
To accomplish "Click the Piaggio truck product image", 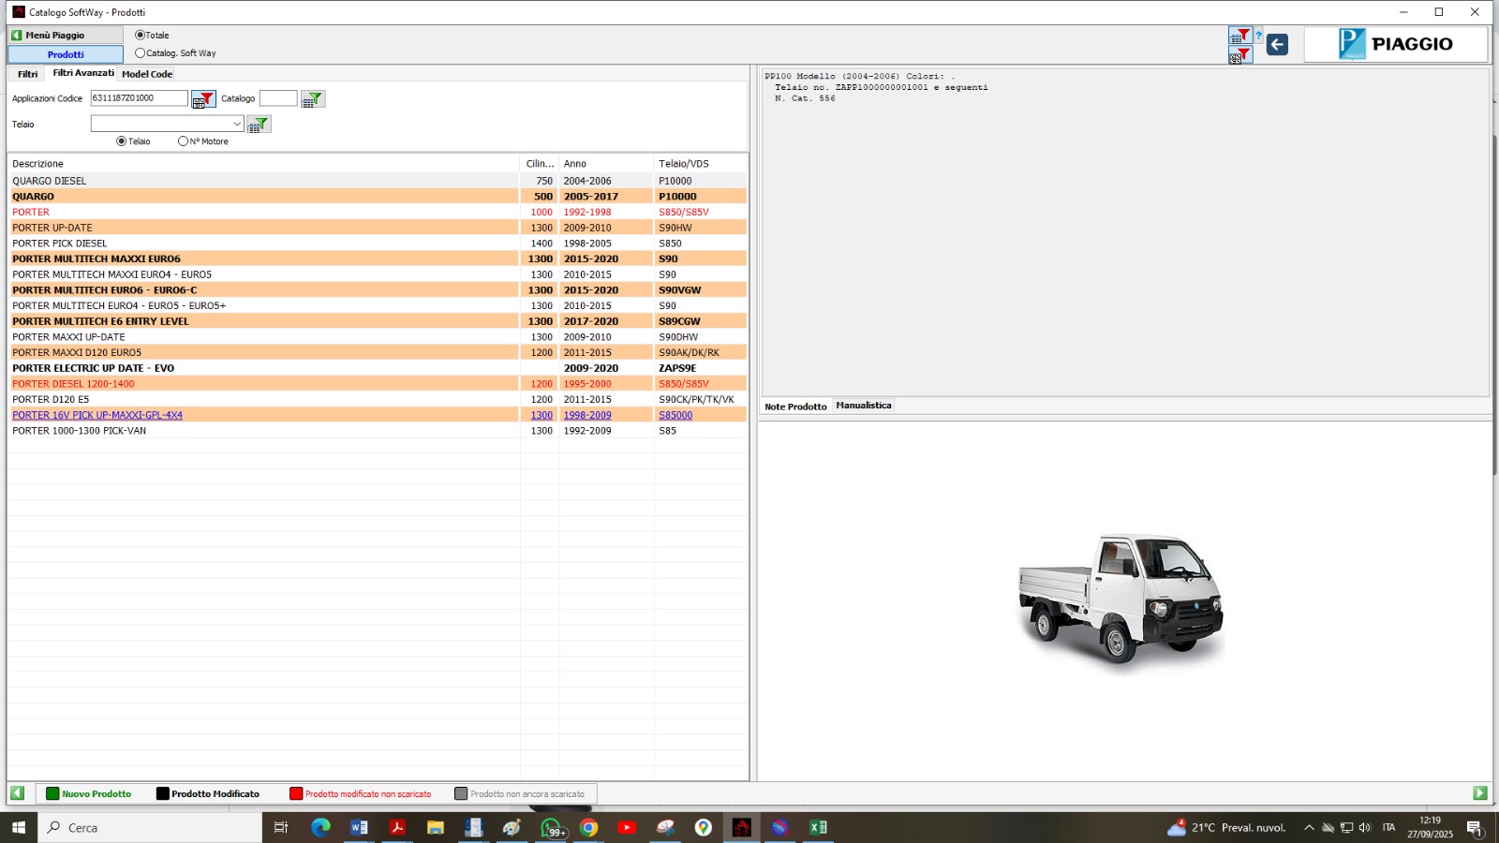I will point(1121,599).
